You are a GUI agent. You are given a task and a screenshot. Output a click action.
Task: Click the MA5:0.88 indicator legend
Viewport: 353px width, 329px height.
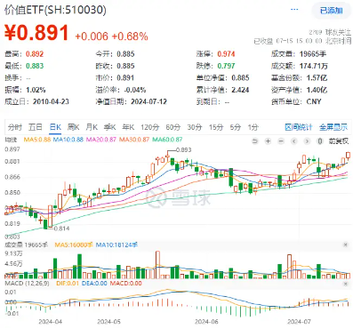coord(37,140)
